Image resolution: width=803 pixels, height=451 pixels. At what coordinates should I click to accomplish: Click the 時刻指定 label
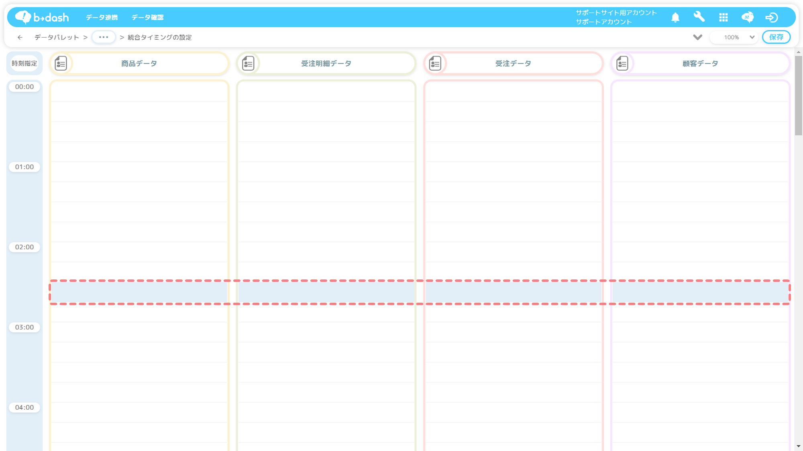[x=24, y=63]
